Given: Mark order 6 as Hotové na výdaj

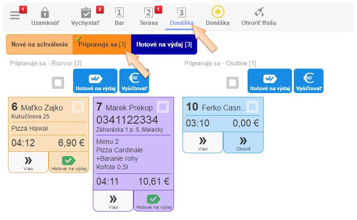Looking at the screenshot, I should (68, 162).
